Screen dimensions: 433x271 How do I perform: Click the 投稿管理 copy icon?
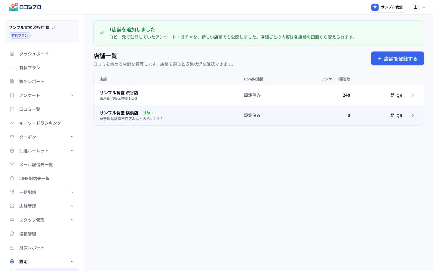[x=12, y=234]
